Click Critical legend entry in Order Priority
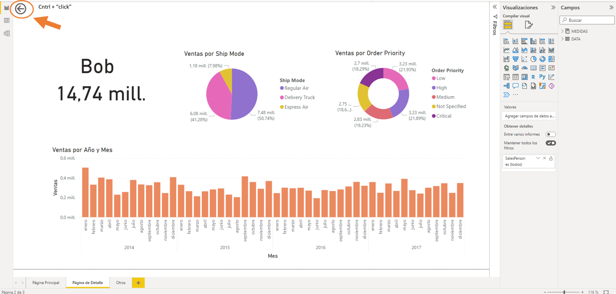This screenshot has height=294, width=616. point(442,116)
